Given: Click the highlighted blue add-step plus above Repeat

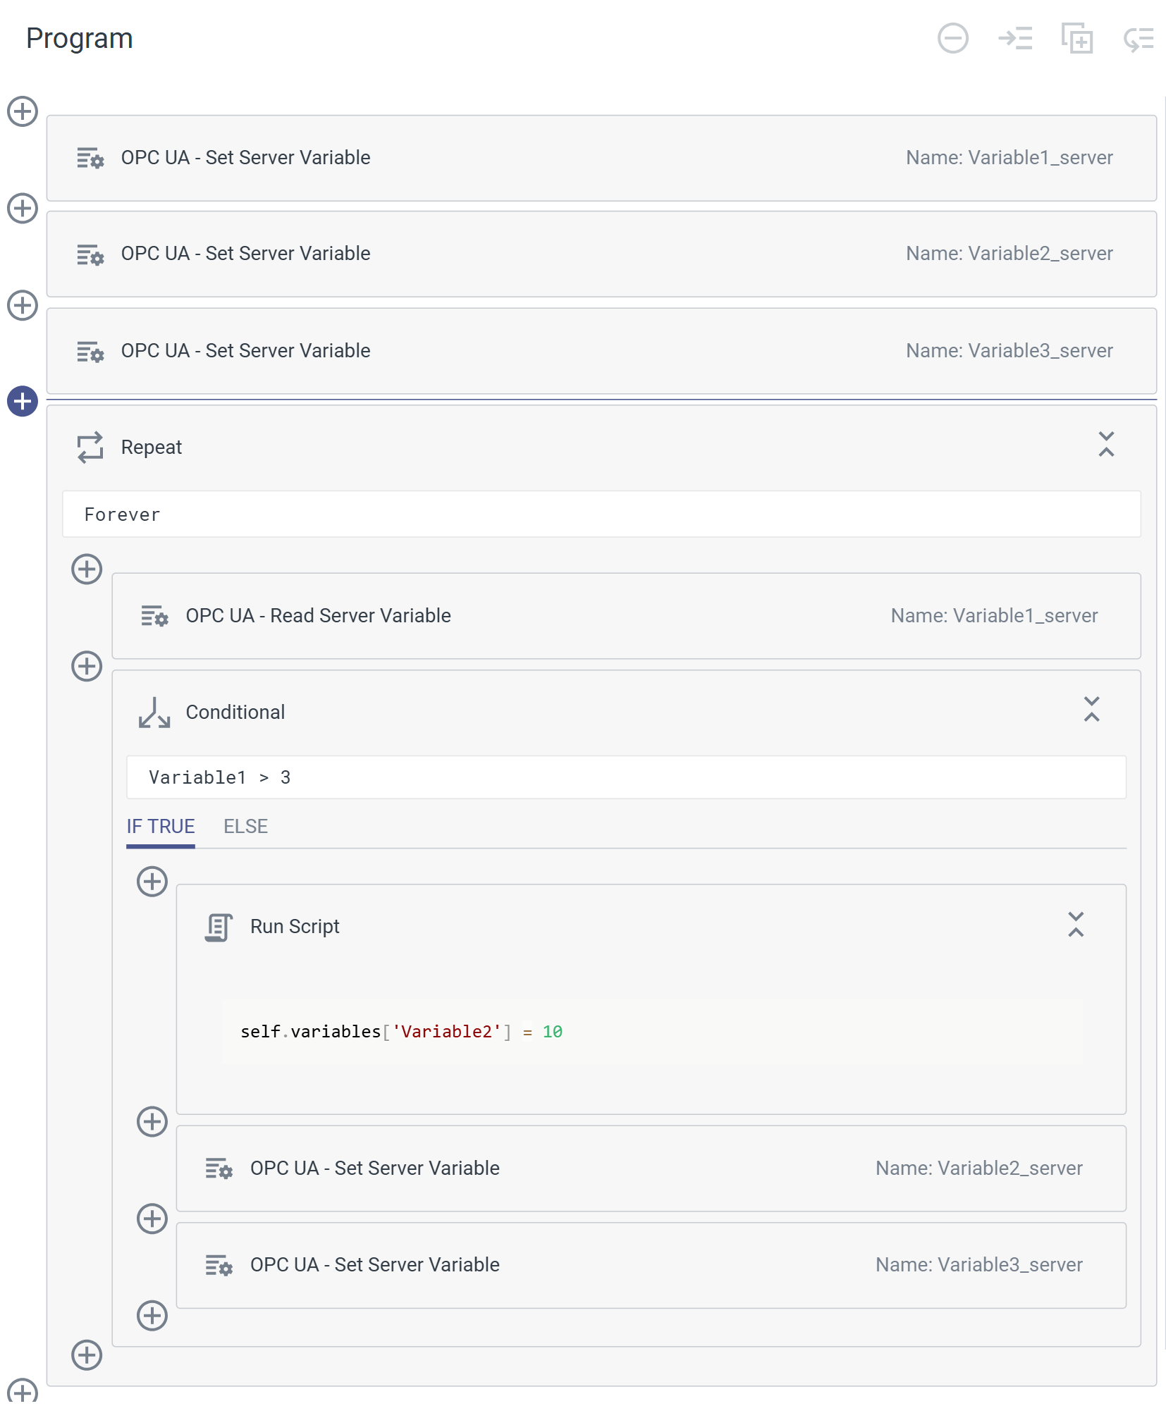Looking at the screenshot, I should point(23,401).
